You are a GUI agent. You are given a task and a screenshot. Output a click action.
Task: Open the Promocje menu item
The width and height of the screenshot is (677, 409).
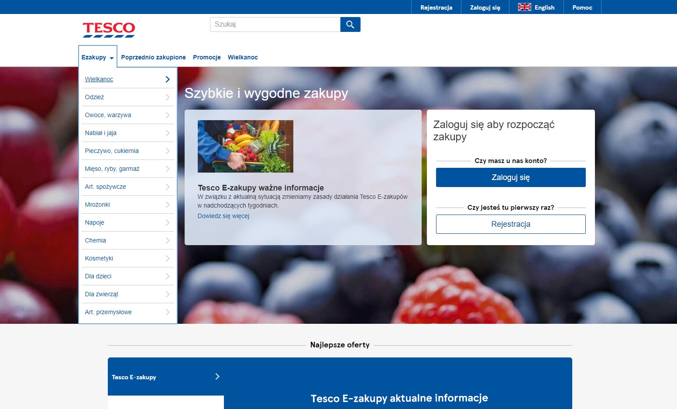(x=207, y=57)
